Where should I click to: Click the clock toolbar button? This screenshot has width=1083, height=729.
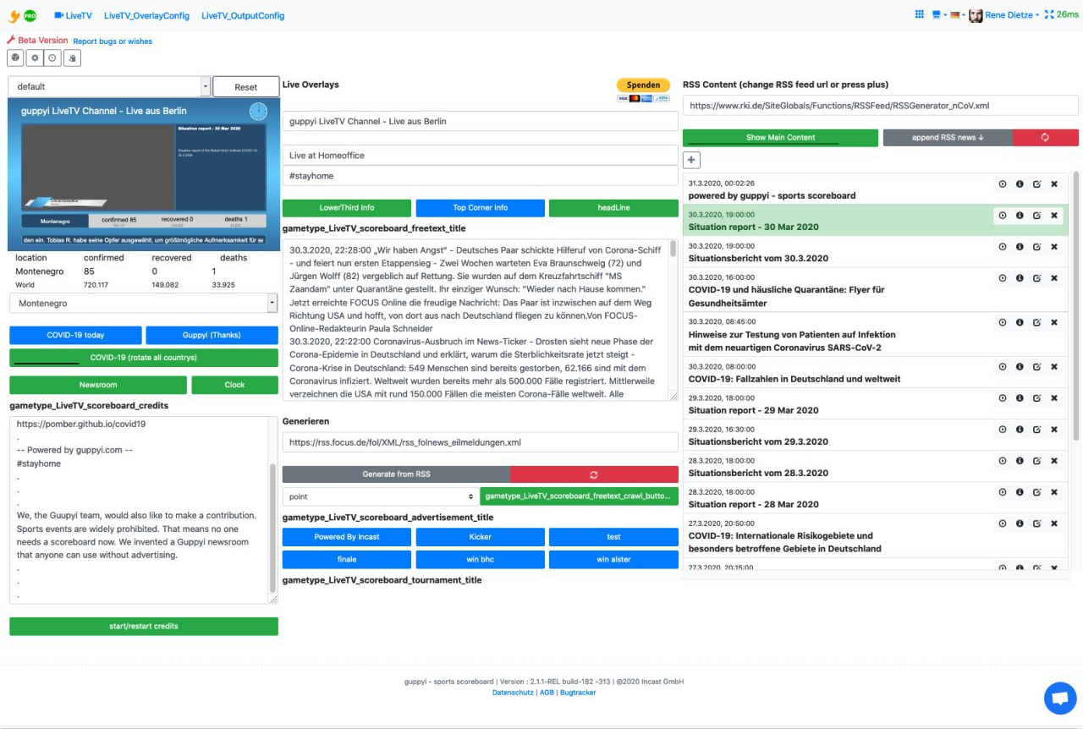click(53, 58)
